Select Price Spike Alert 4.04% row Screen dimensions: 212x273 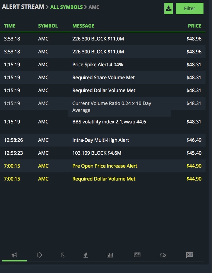[x=103, y=65]
